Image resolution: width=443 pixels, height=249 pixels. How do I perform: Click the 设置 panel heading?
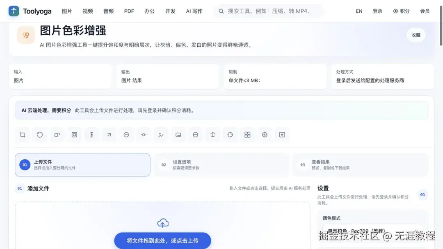(x=323, y=188)
